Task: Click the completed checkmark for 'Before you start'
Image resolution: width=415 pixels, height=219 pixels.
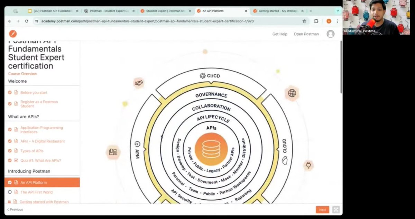Action: 10,93
